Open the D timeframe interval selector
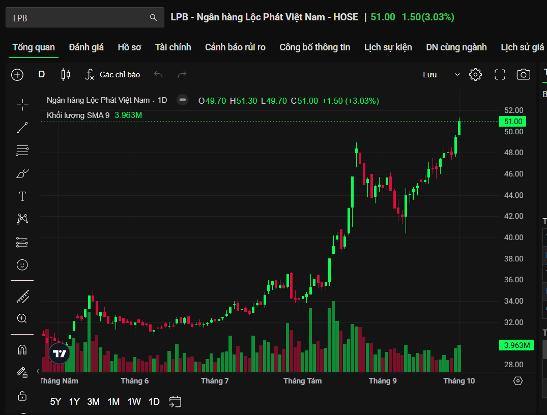This screenshot has height=415, width=547. pos(42,75)
